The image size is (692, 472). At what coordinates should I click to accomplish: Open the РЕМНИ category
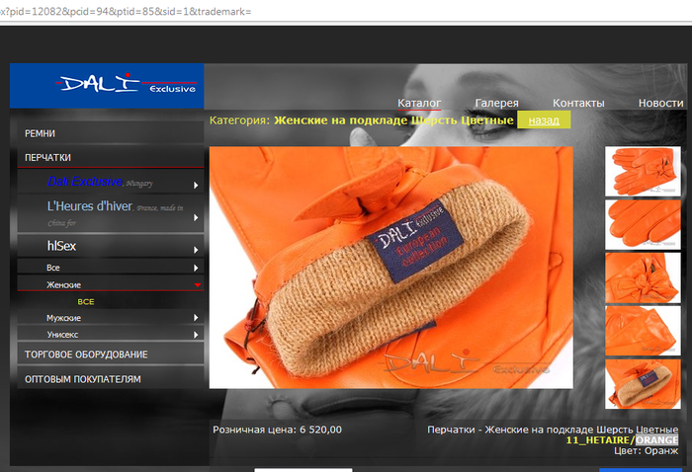[41, 132]
